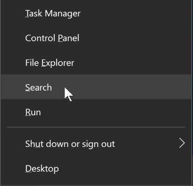Open Task Manager from the menu

click(96, 13)
